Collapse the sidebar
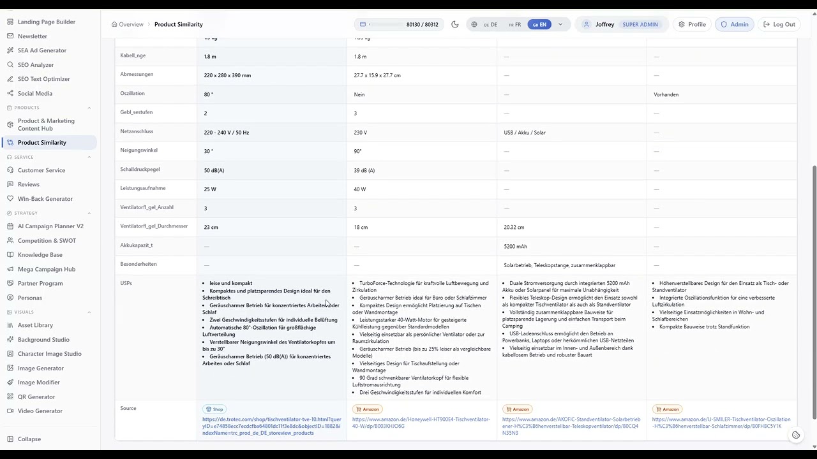This screenshot has width=817, height=459. click(29, 439)
